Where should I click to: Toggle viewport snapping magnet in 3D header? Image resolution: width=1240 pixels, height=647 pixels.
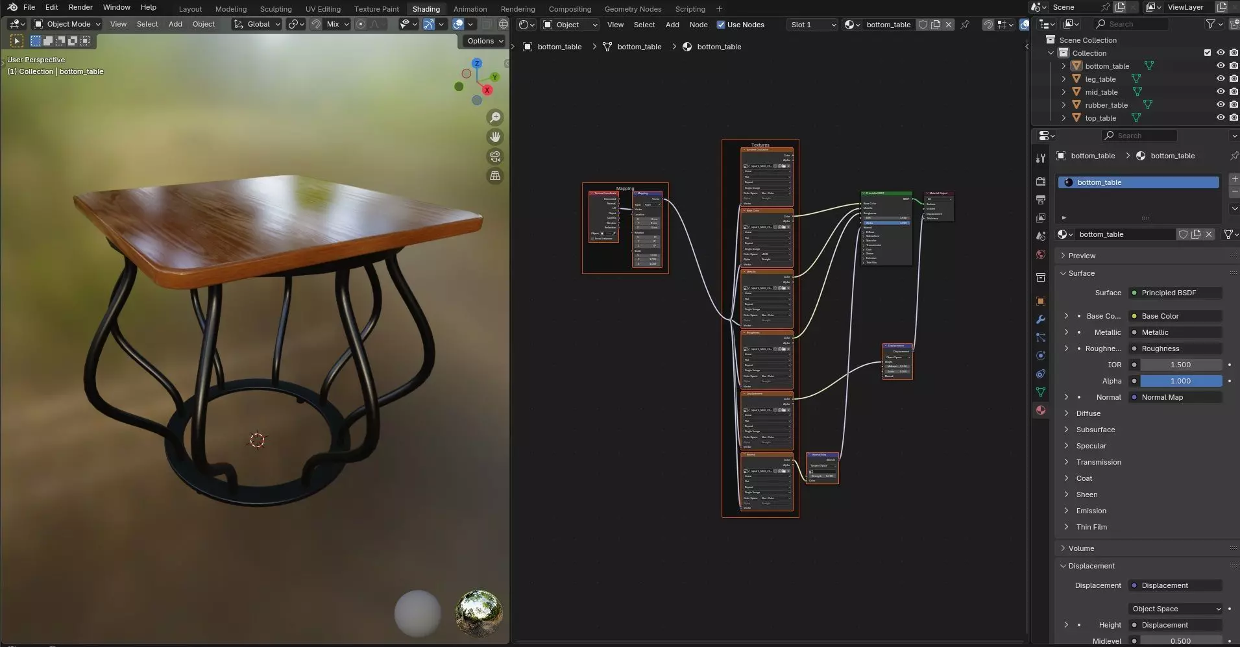(x=316, y=24)
